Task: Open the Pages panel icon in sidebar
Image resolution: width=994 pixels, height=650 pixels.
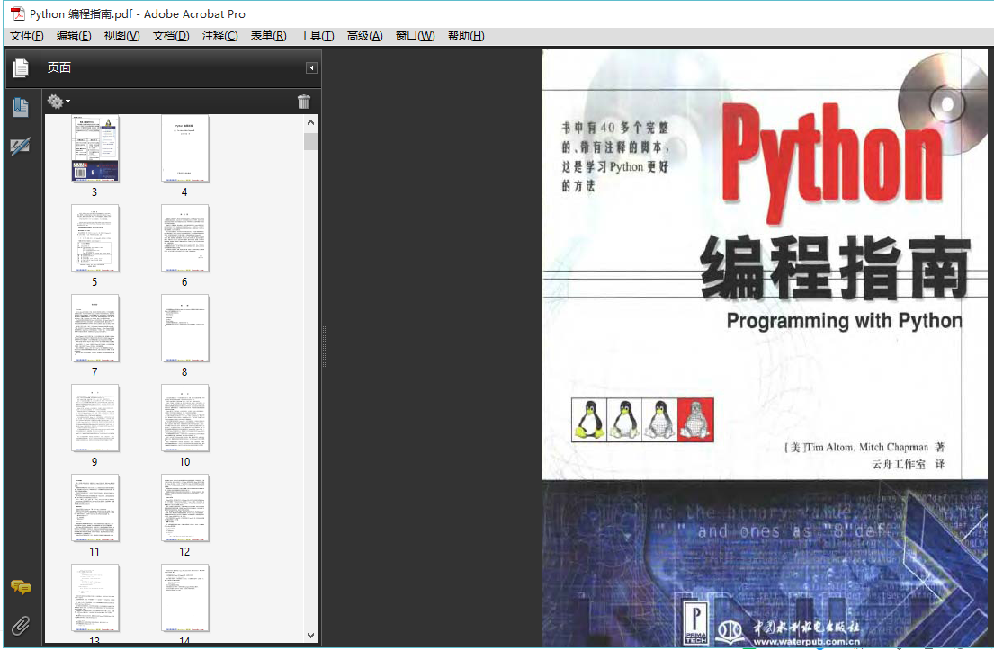Action: coord(21,67)
